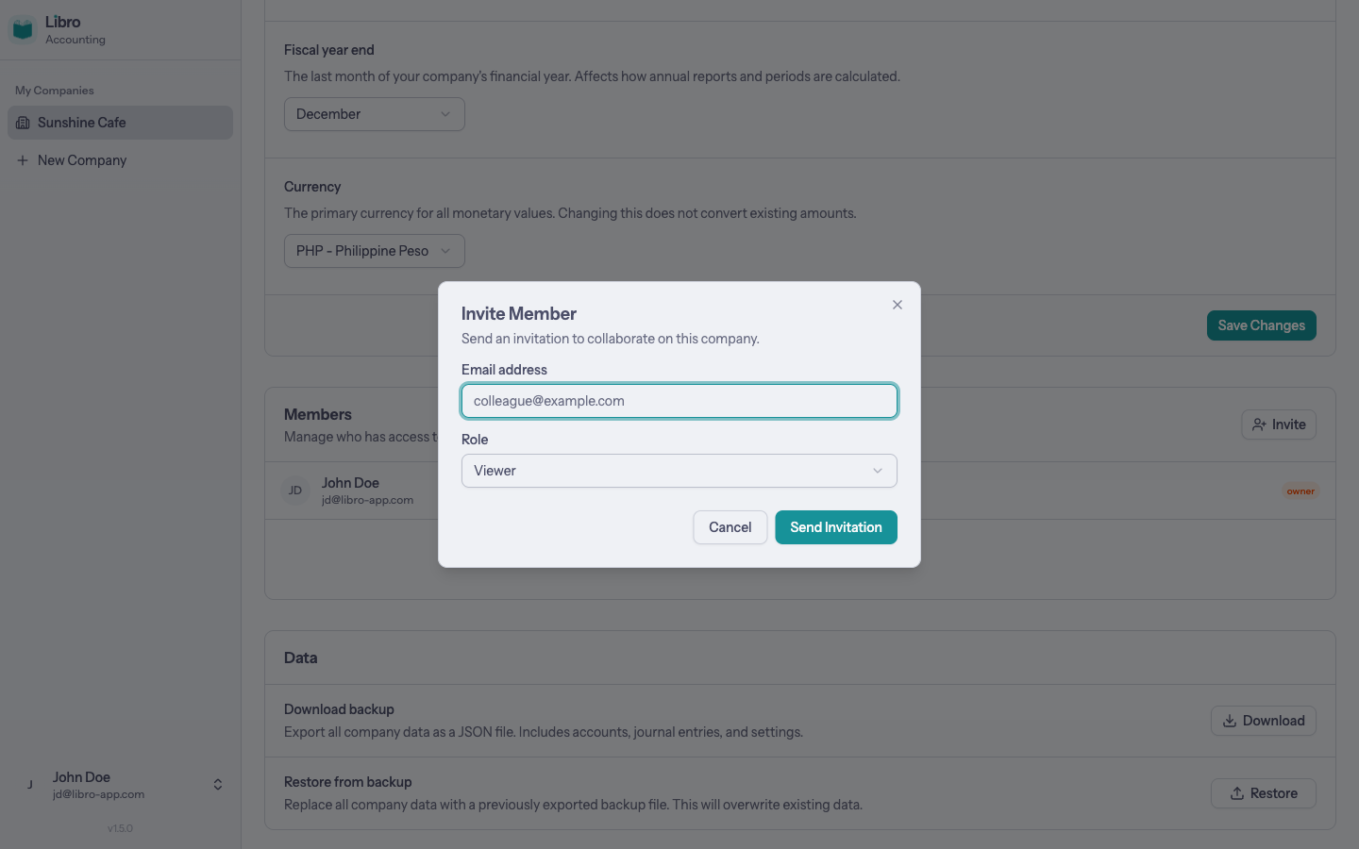Open the PHP Philippine Peso currency dropdown
Viewport: 1359px width, 849px height.
click(x=374, y=251)
